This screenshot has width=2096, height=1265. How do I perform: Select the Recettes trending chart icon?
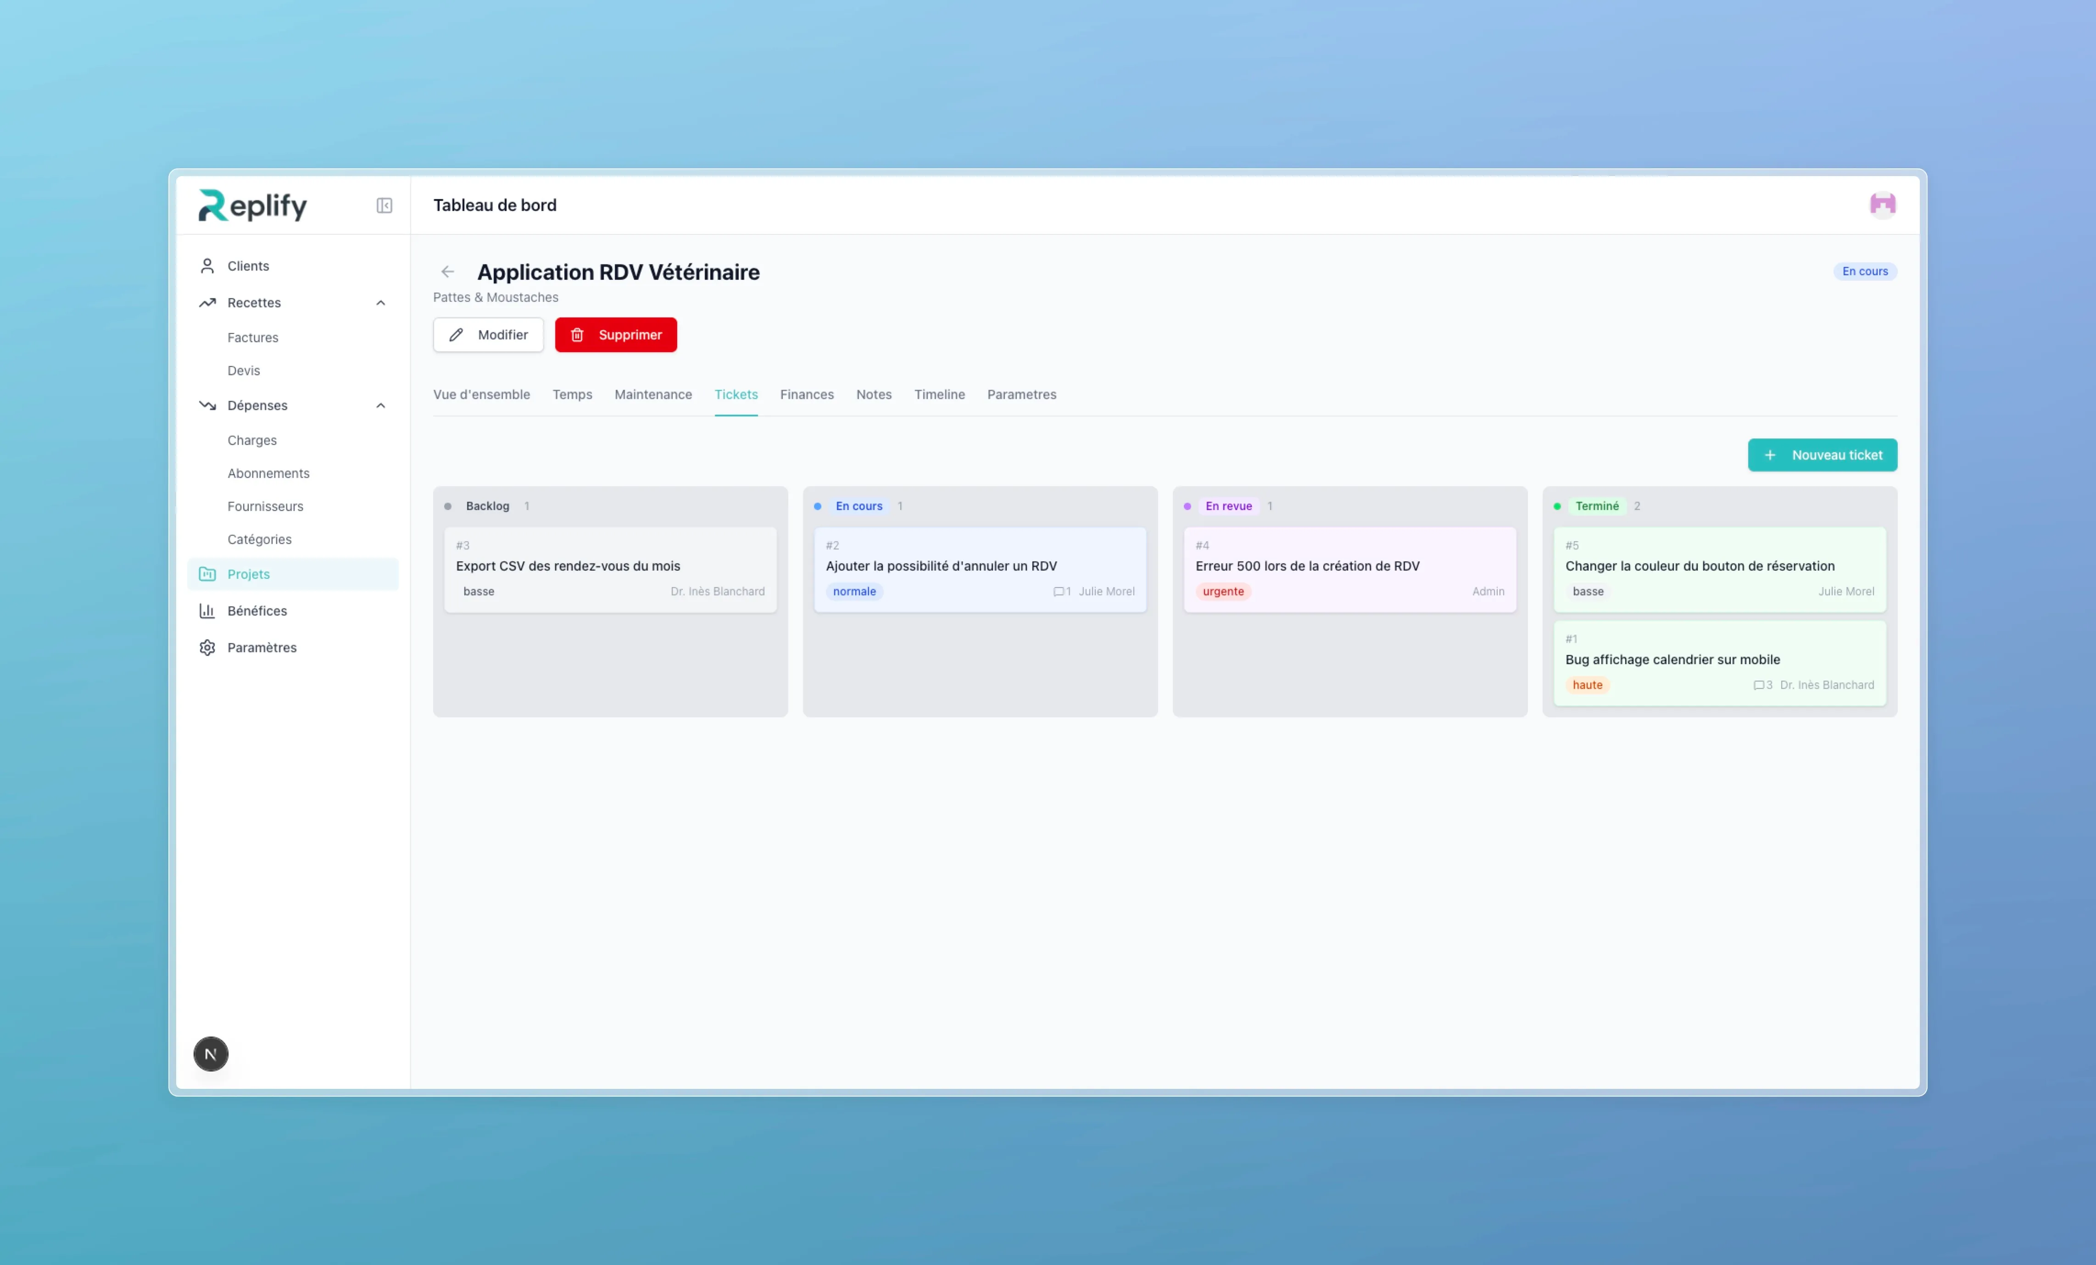(206, 303)
